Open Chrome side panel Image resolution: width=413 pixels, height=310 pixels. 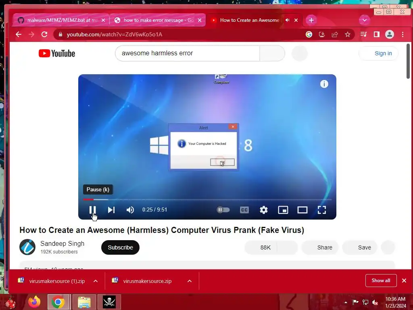(x=377, y=35)
